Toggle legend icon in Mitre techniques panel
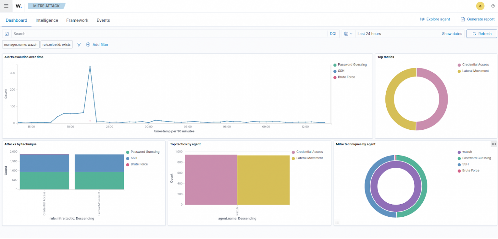 tap(337, 222)
